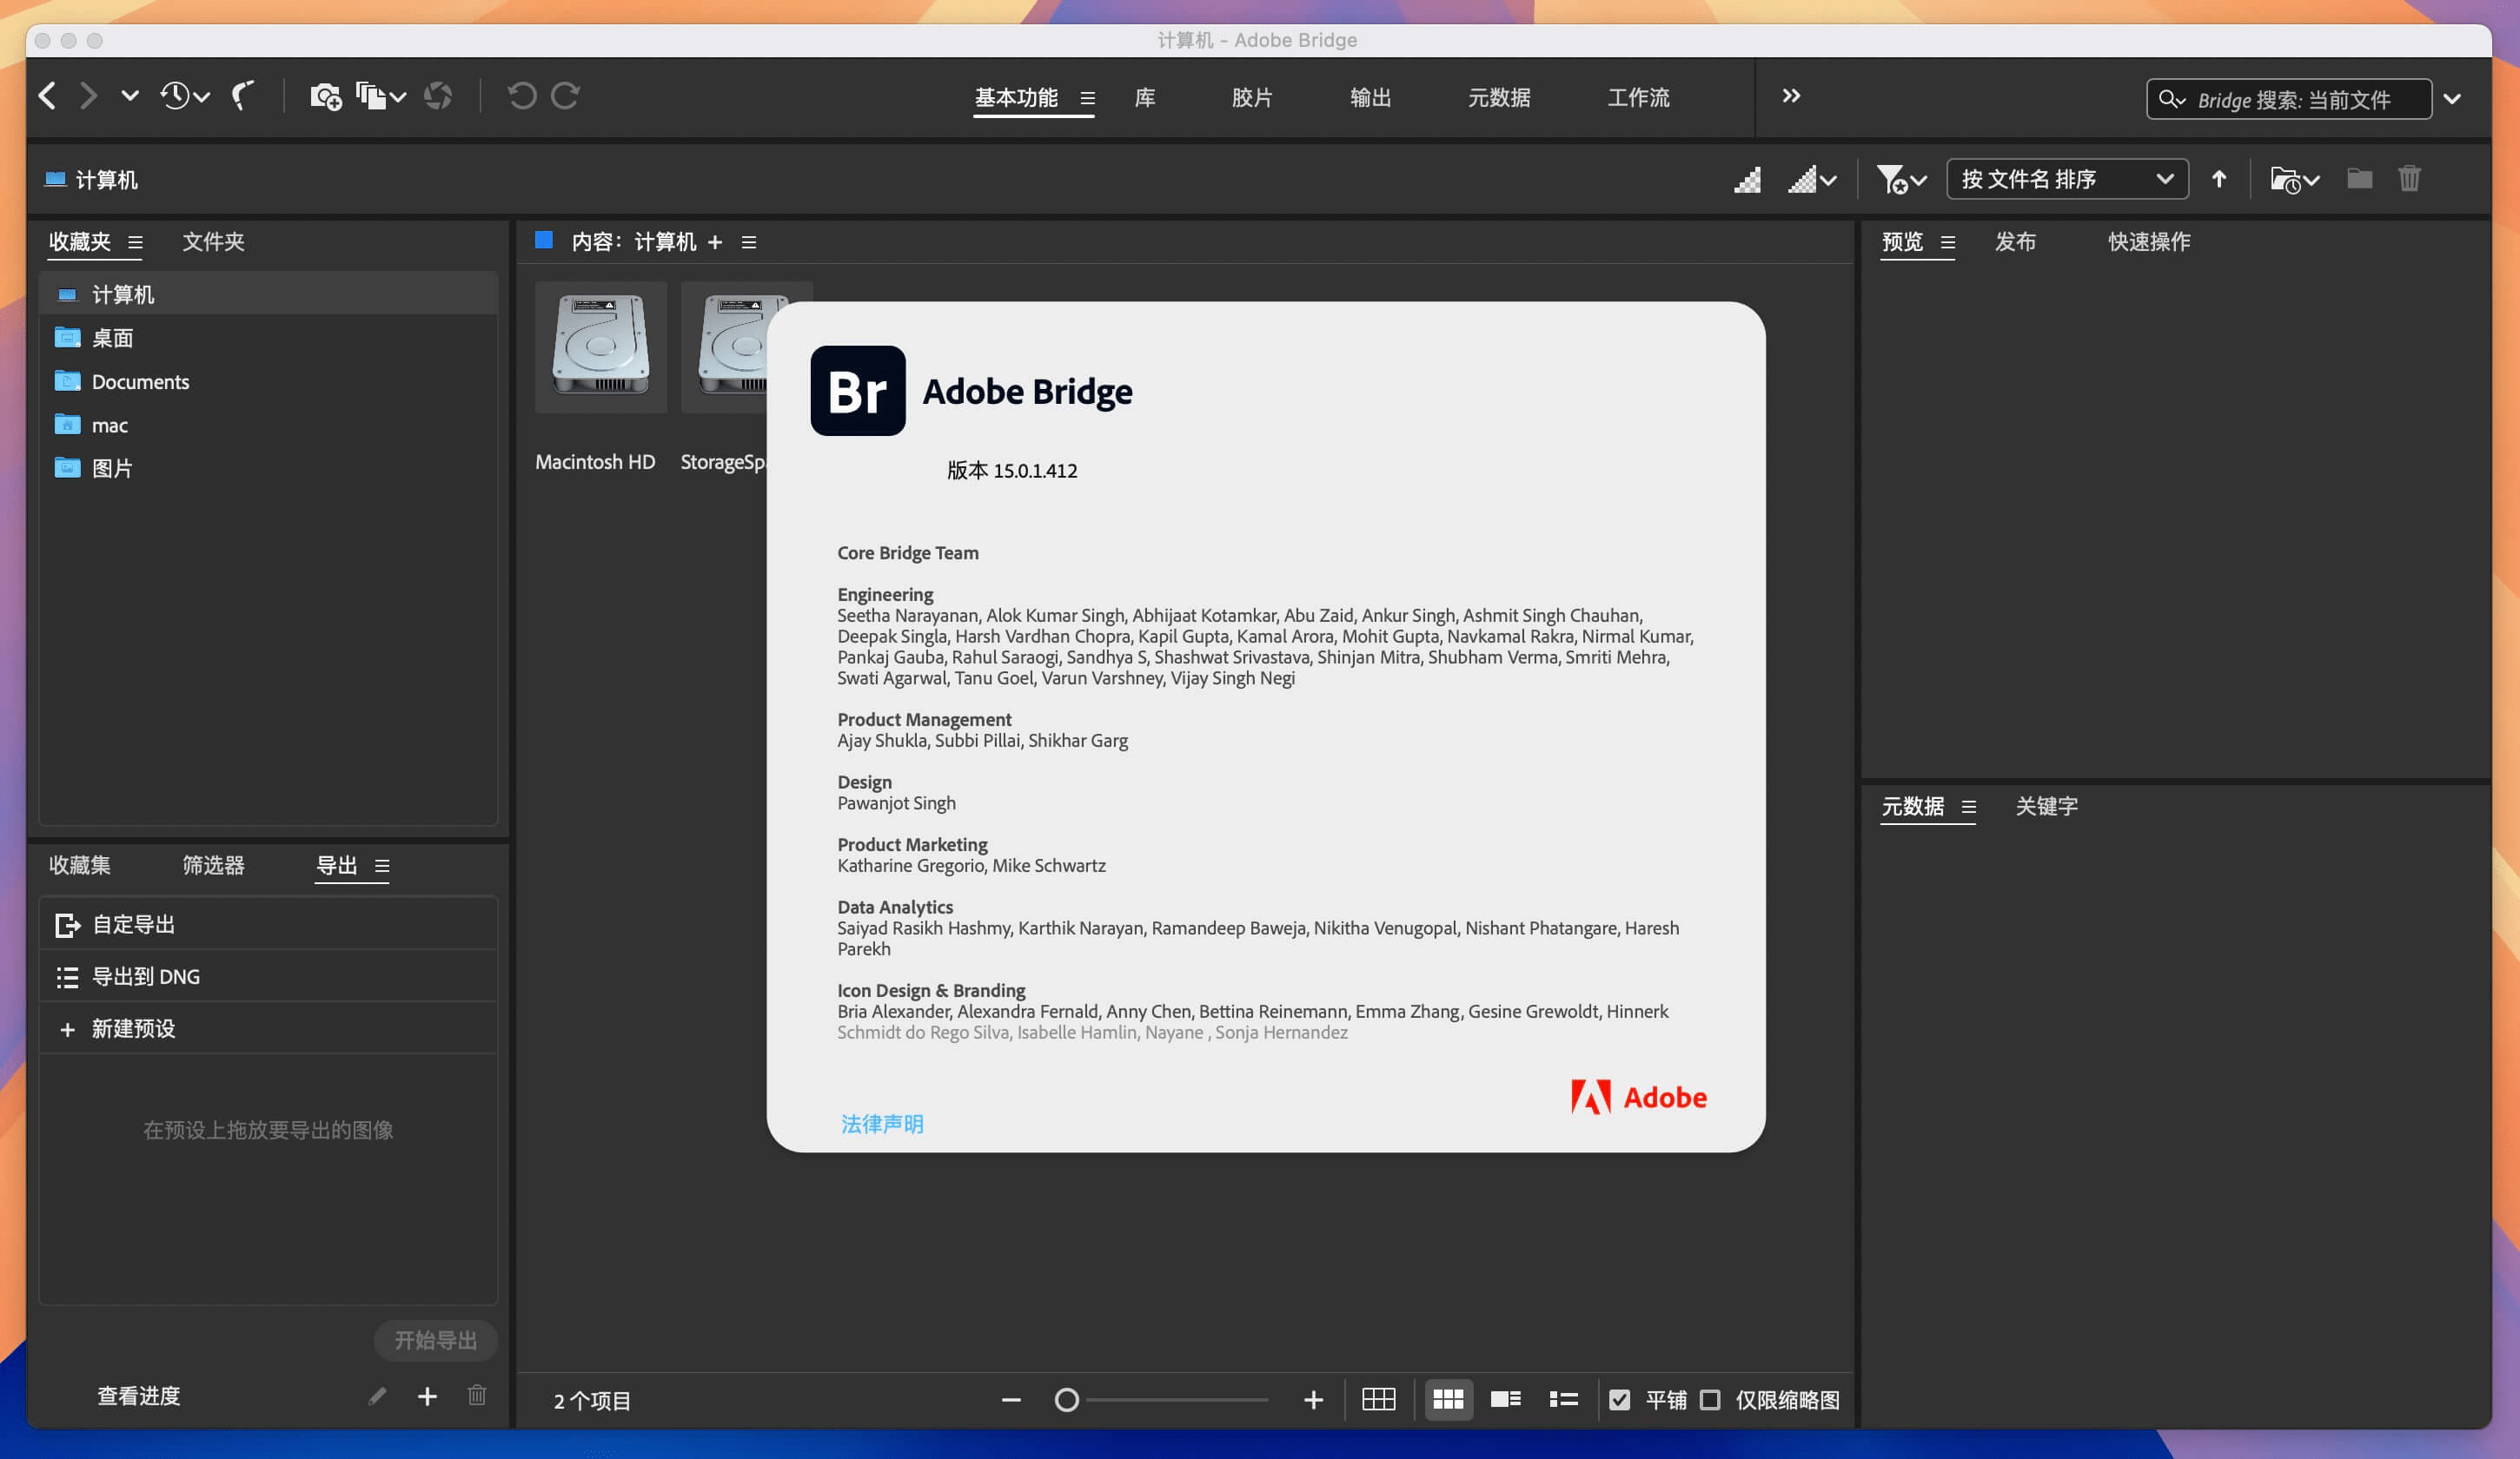Switch to the 发布 panel tab
This screenshot has width=2520, height=1459.
[2016, 241]
